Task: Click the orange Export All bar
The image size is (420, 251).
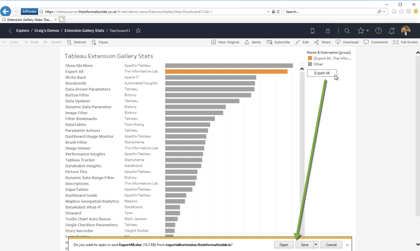Action: tap(226, 71)
